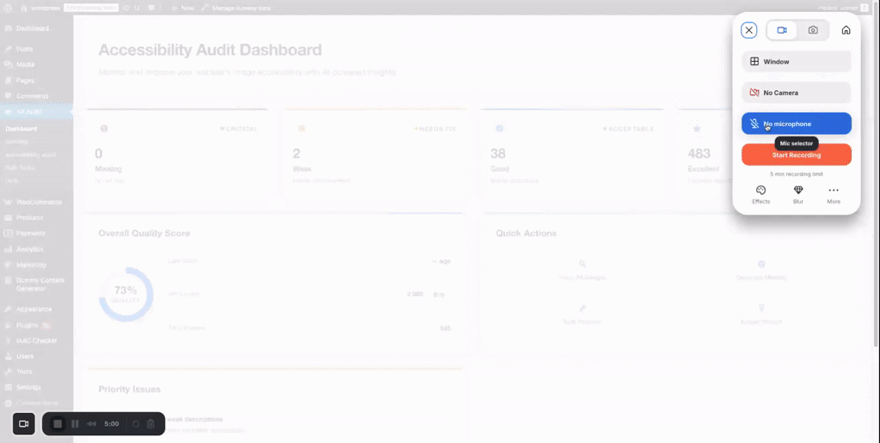This screenshot has width=880, height=443.
Task: Click the Excellent card star icon
Action: 697,129
